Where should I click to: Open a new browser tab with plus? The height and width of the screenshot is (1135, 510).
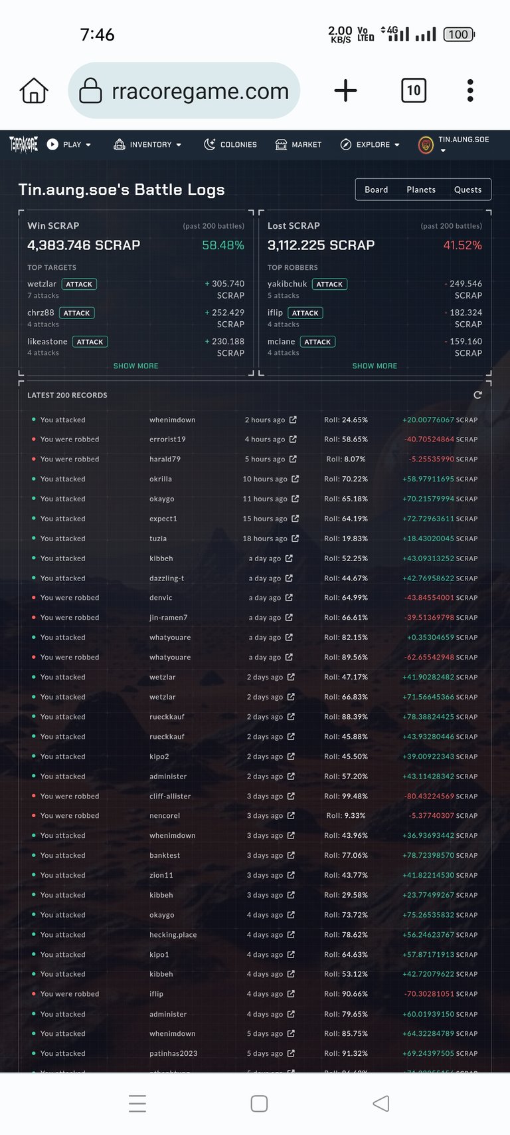tap(345, 90)
